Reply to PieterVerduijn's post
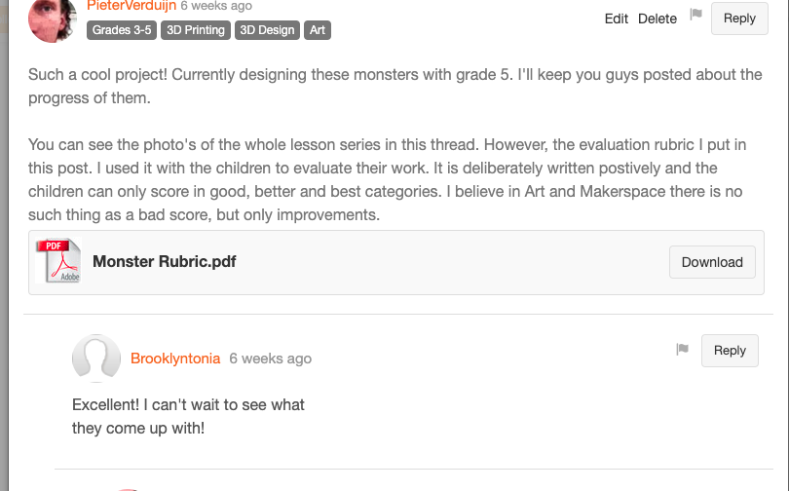789x491 pixels. (x=739, y=19)
